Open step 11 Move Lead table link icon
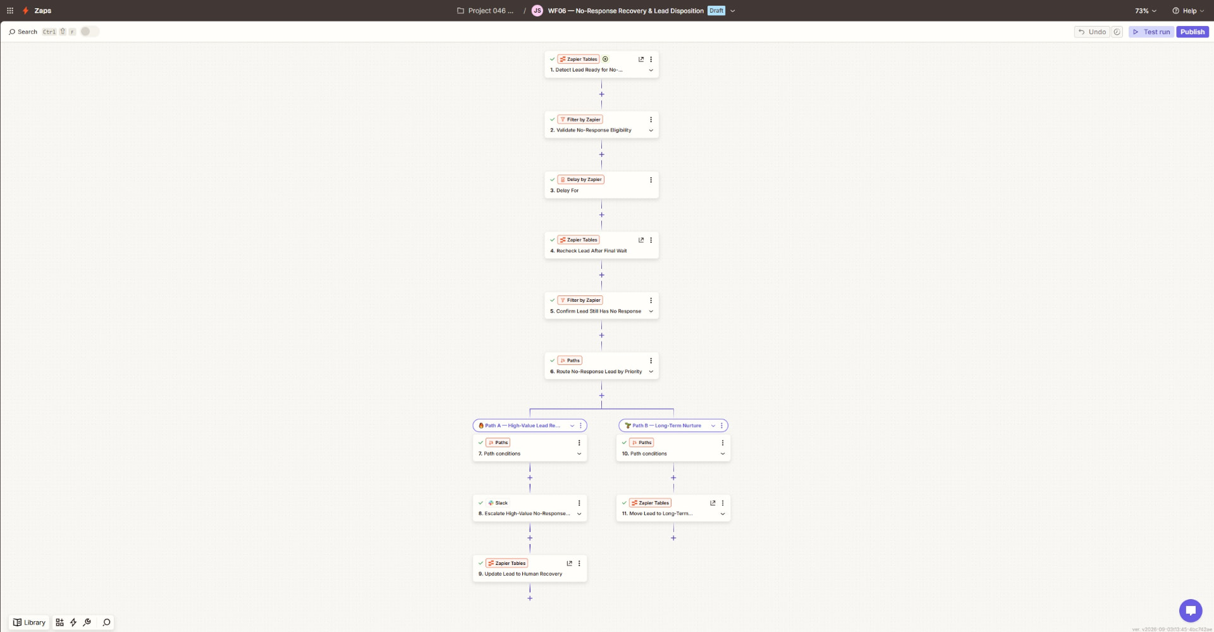This screenshot has height=632, width=1214. point(713,503)
